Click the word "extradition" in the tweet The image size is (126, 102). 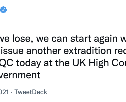87,51
